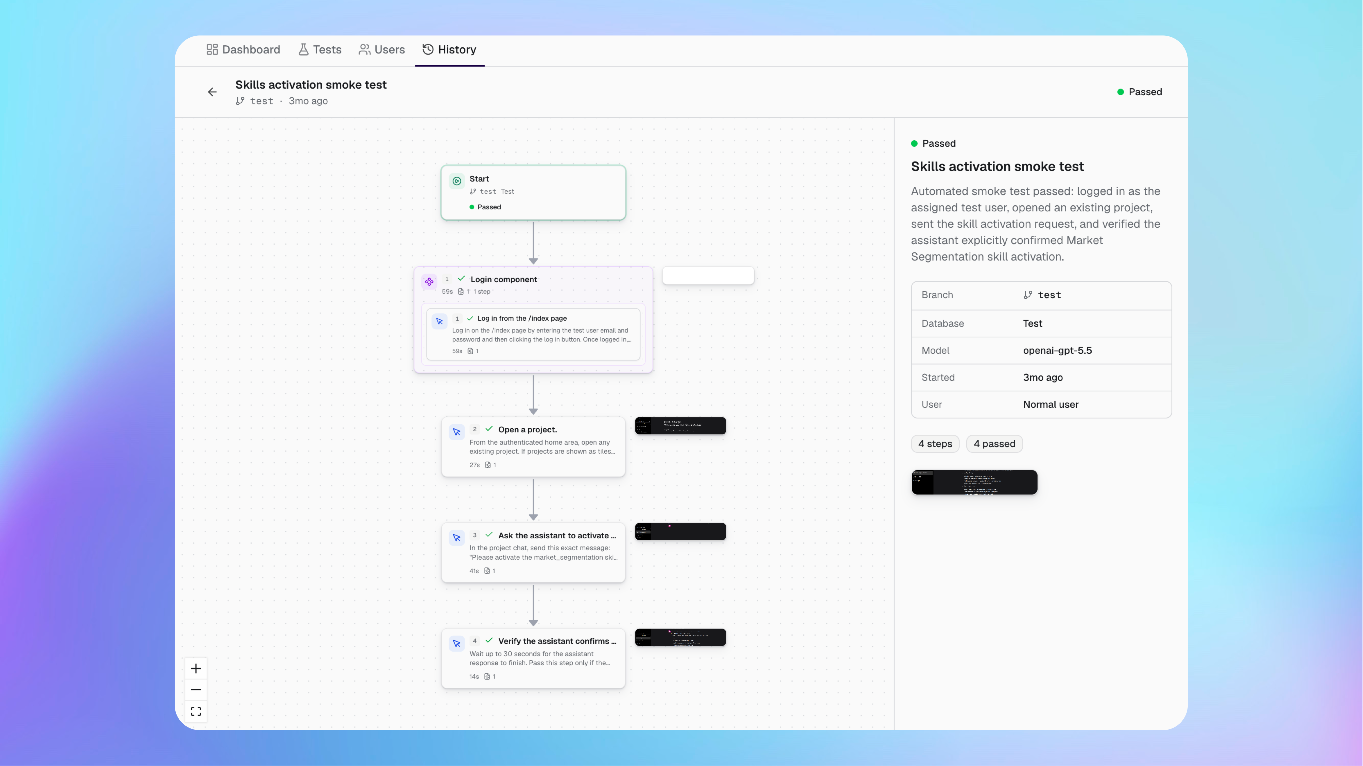The height and width of the screenshot is (766, 1363).
Task: Click the 14s duration on Verify the assistant
Action: 474,677
